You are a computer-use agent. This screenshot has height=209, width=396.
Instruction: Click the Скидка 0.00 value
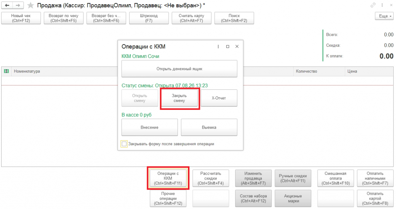click(389, 45)
